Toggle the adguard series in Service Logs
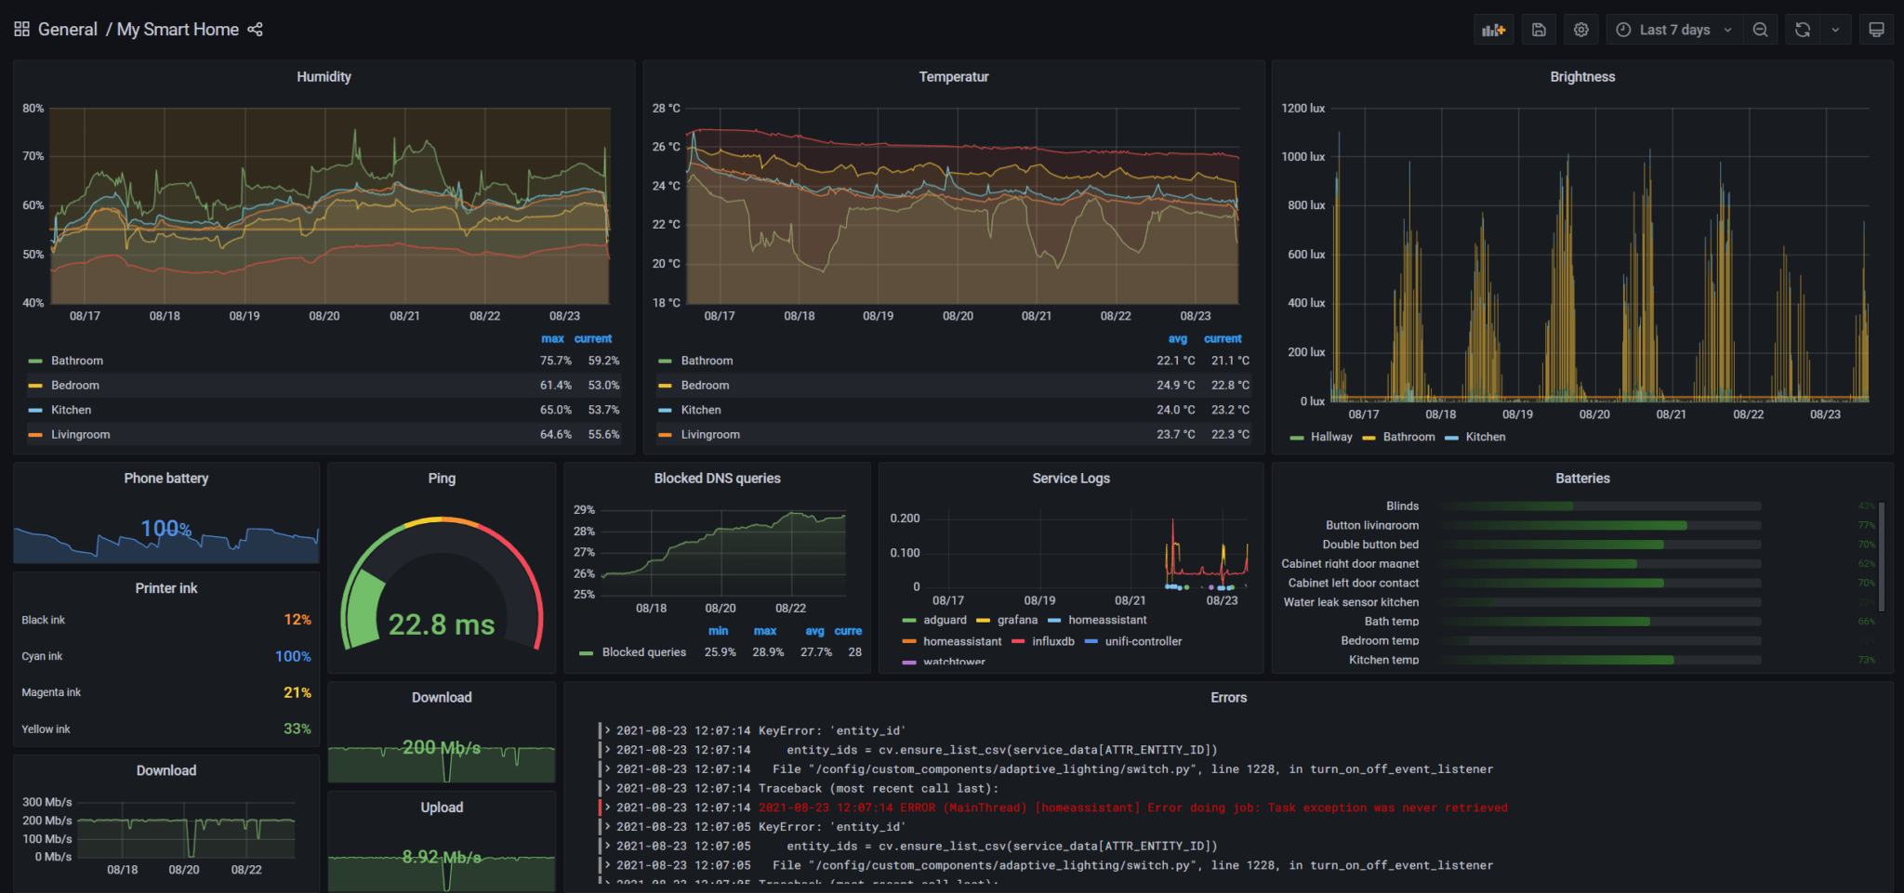 click(945, 620)
